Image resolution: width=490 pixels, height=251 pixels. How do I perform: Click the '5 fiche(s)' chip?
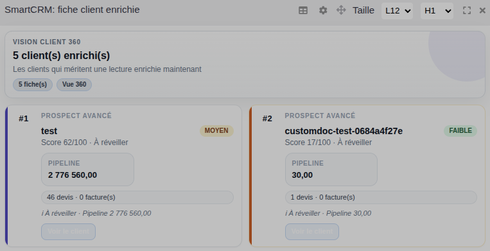tap(33, 85)
